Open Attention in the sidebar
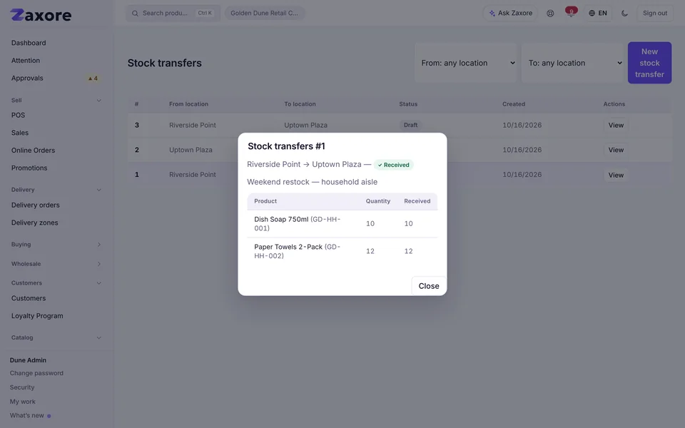The image size is (685, 428). (26, 60)
